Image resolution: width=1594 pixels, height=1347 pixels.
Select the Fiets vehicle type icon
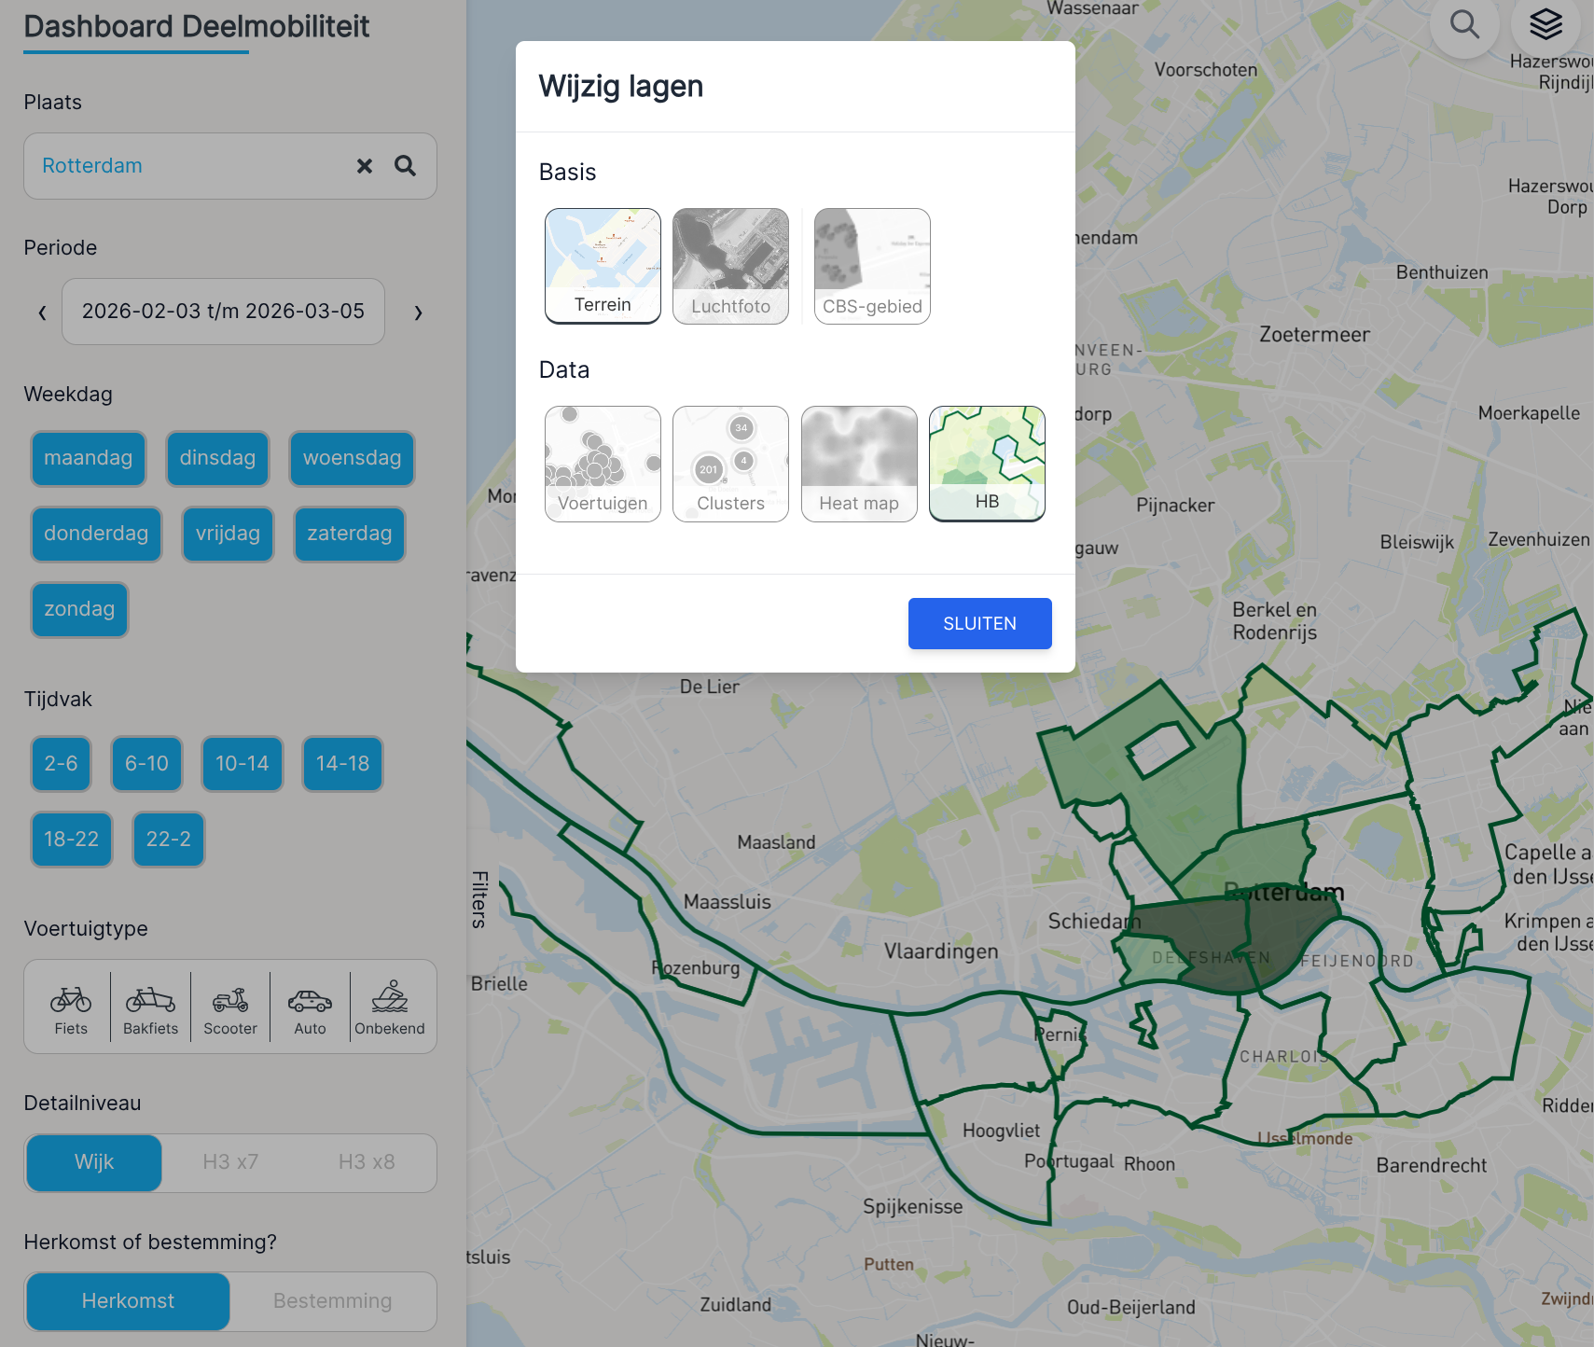[71, 1008]
